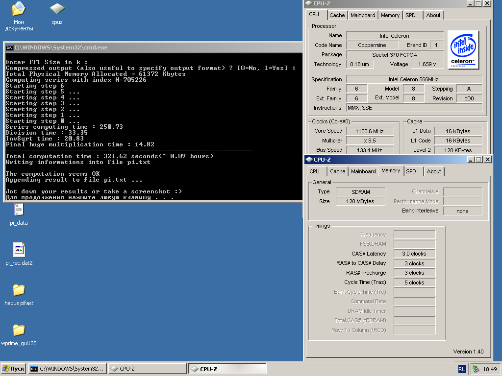Open the pi_data text file icon
The width and height of the screenshot is (502, 376).
19,215
